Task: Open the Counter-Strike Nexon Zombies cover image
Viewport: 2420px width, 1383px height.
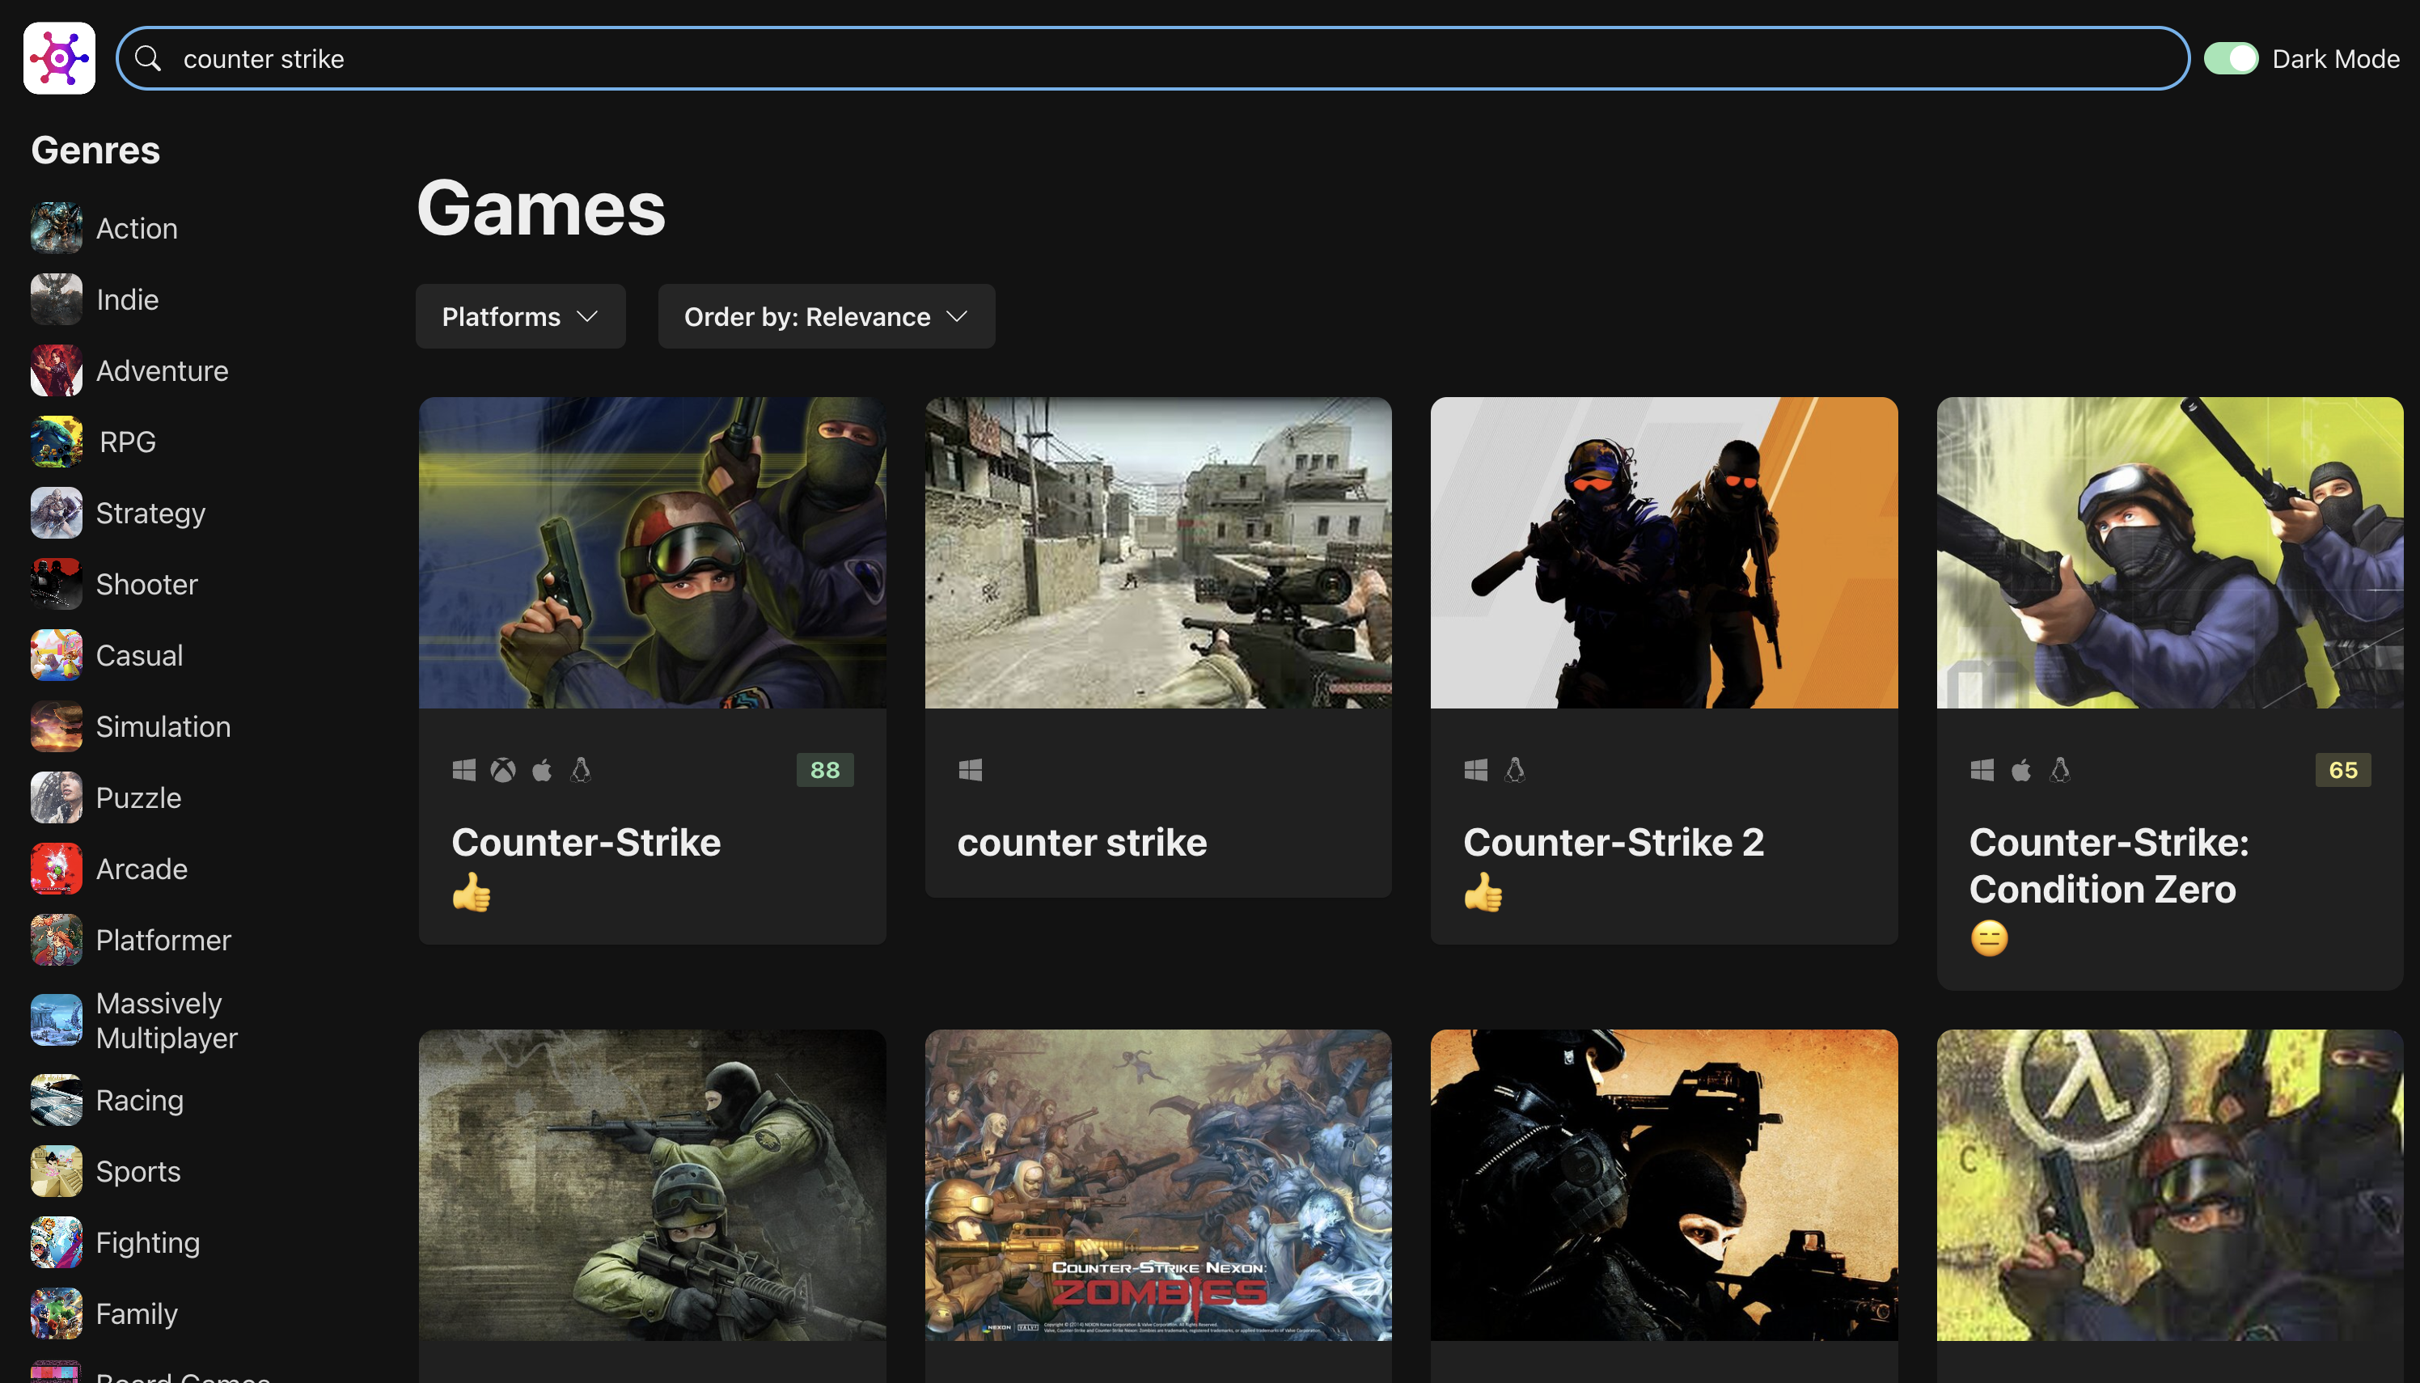Action: click(x=1159, y=1186)
